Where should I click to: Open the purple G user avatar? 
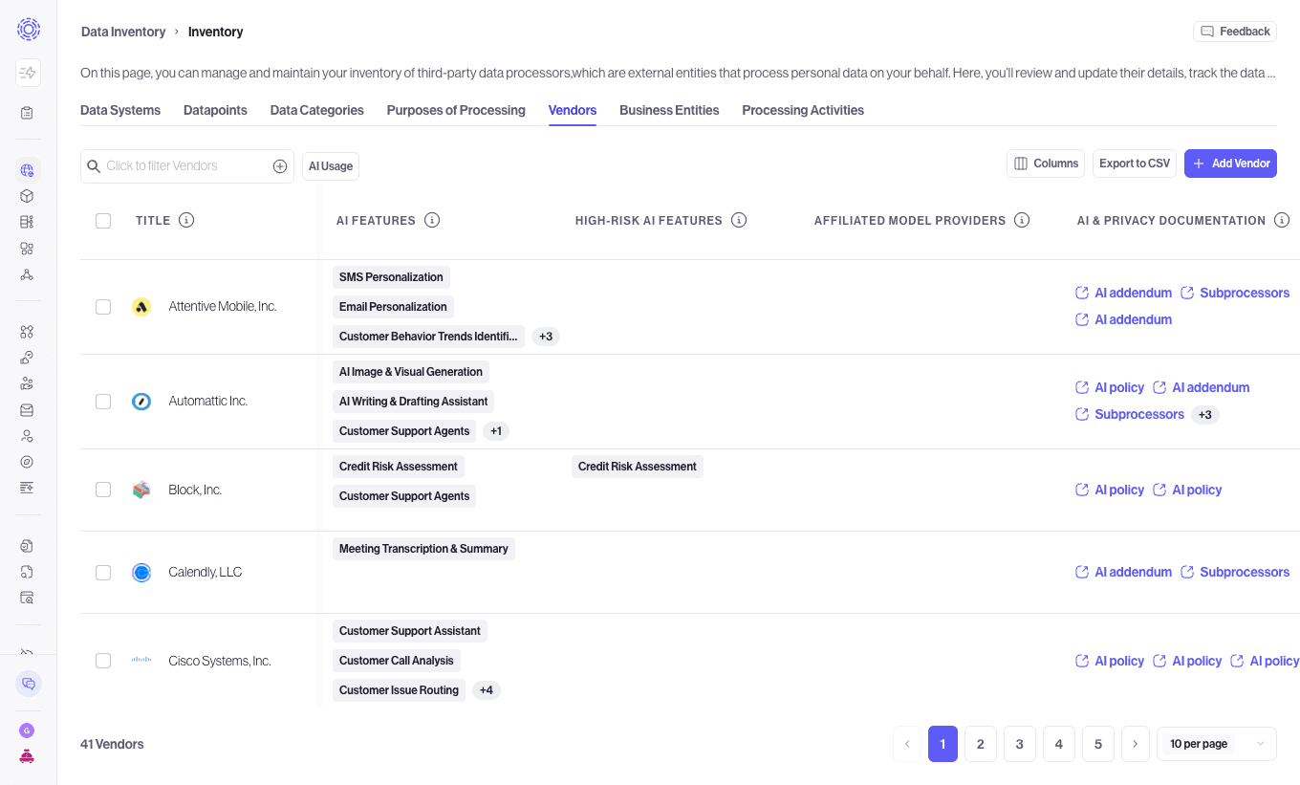(x=27, y=730)
